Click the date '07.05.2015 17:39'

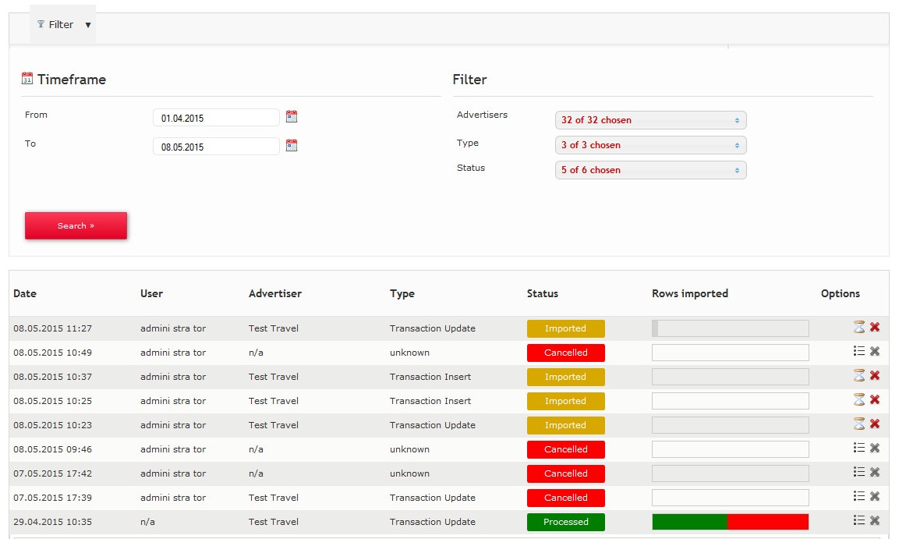point(53,498)
